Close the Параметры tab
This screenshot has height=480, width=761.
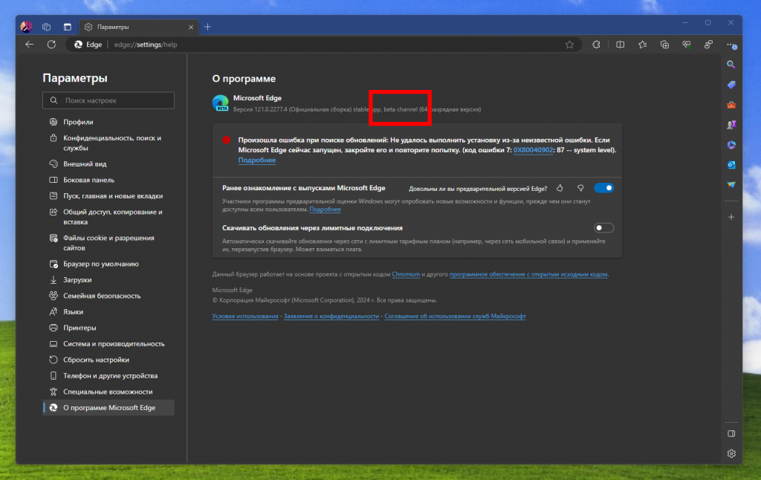pos(191,27)
